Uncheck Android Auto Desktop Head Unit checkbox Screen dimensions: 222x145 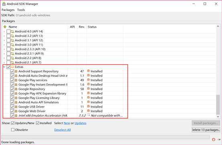click(x=12, y=76)
